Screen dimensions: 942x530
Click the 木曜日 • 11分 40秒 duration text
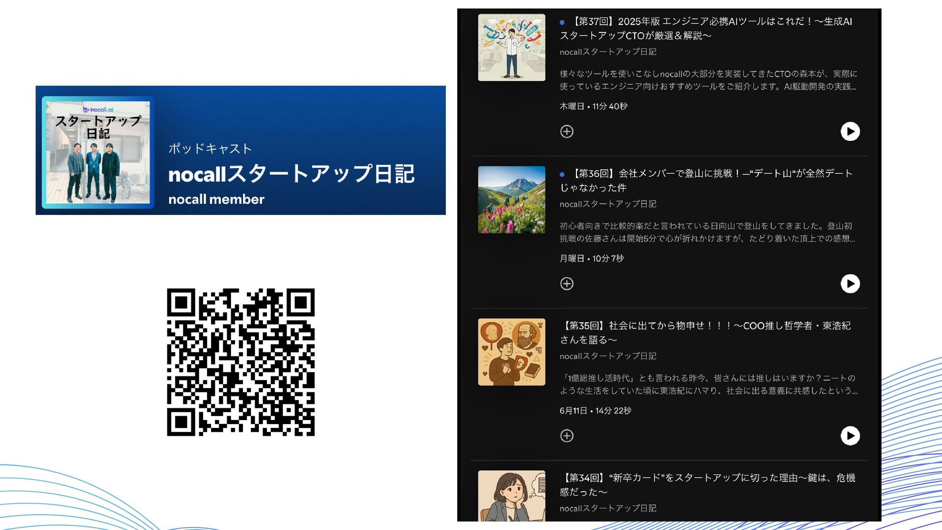pos(594,106)
